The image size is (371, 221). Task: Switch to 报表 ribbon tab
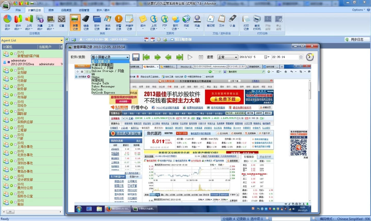click(x=51, y=10)
